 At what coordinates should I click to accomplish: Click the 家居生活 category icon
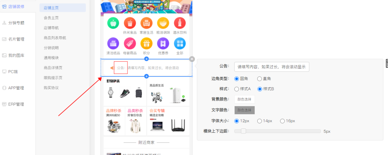(147, 23)
